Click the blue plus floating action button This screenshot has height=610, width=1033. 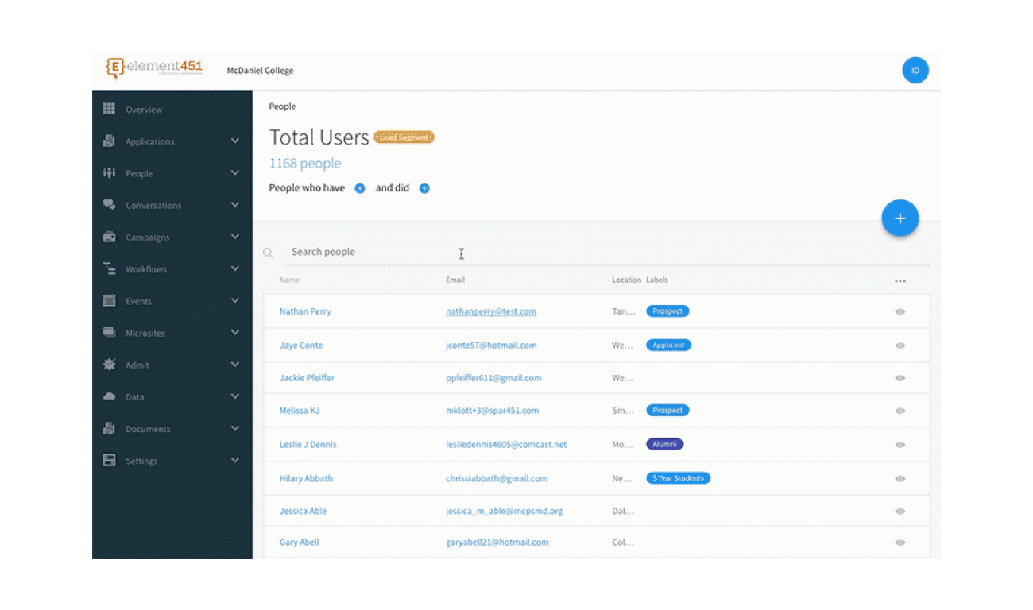(900, 218)
